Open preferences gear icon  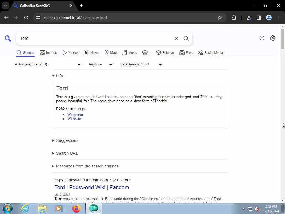click(272, 38)
